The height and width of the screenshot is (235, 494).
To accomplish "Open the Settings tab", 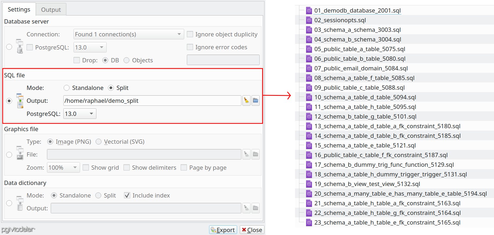I will pos(19,9).
